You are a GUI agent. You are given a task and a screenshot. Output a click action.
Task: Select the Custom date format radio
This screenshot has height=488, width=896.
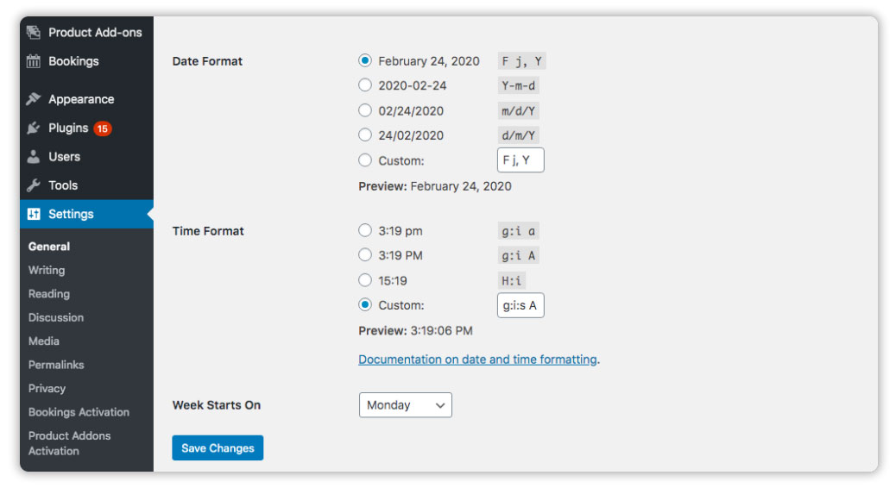click(x=364, y=160)
